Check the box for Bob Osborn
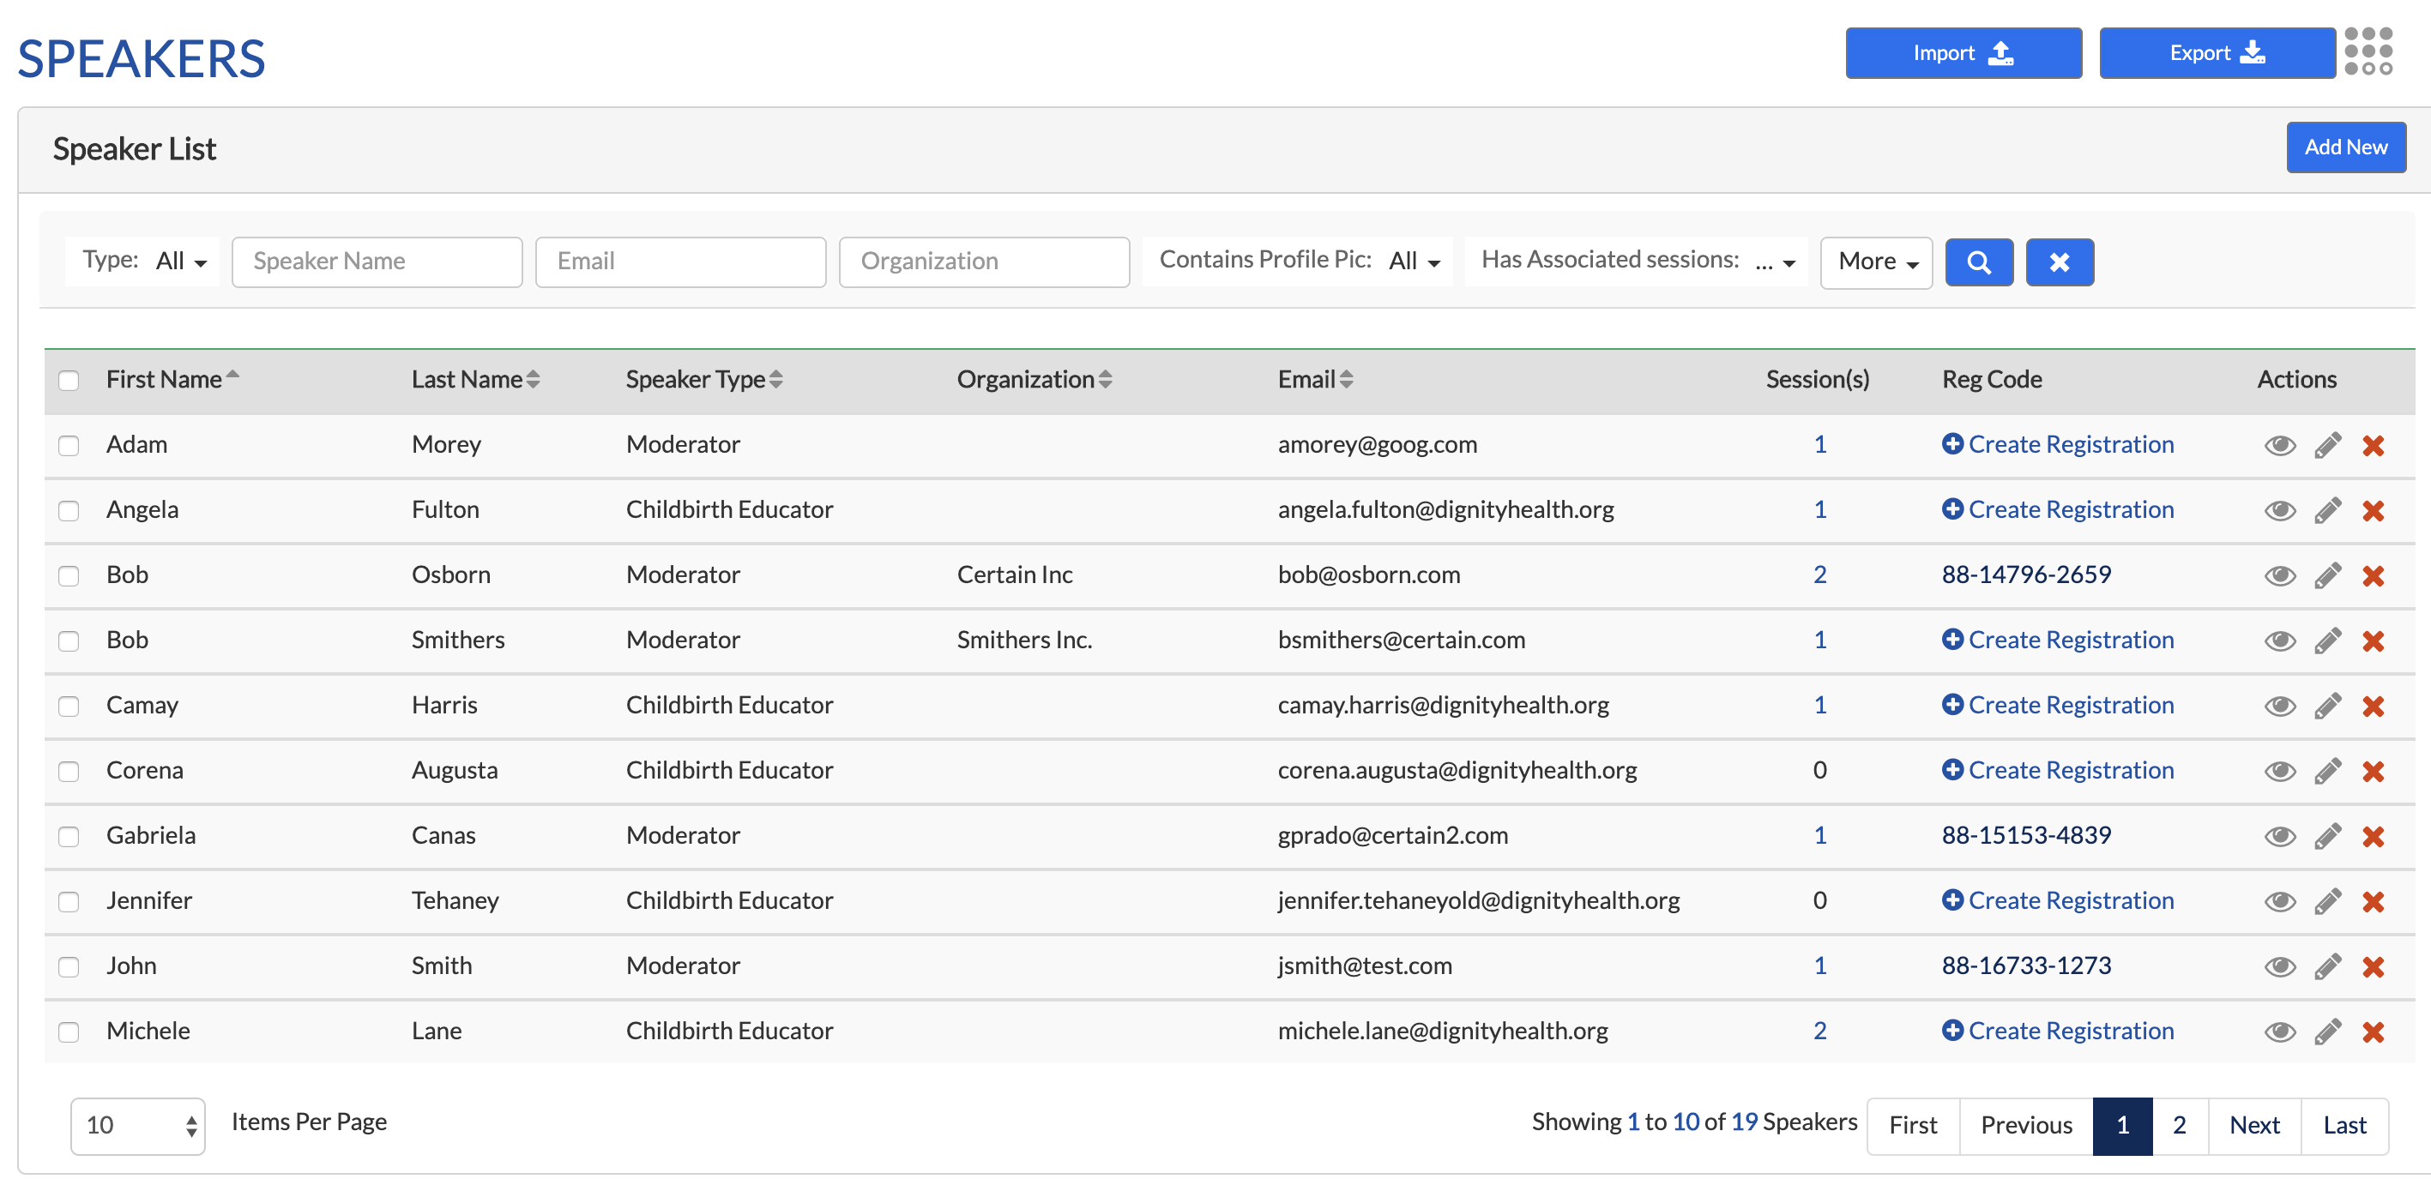Image resolution: width=2431 pixels, height=1185 pixels. tap(69, 575)
